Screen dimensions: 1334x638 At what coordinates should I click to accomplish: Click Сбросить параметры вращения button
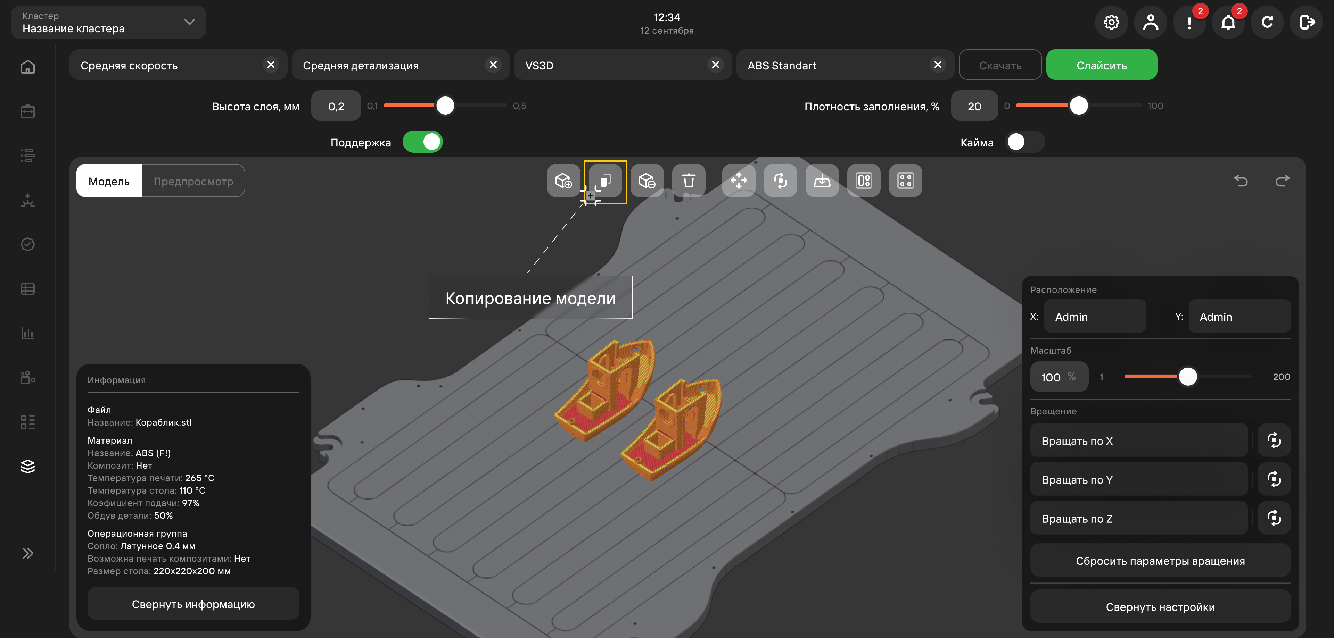pyautogui.click(x=1160, y=560)
